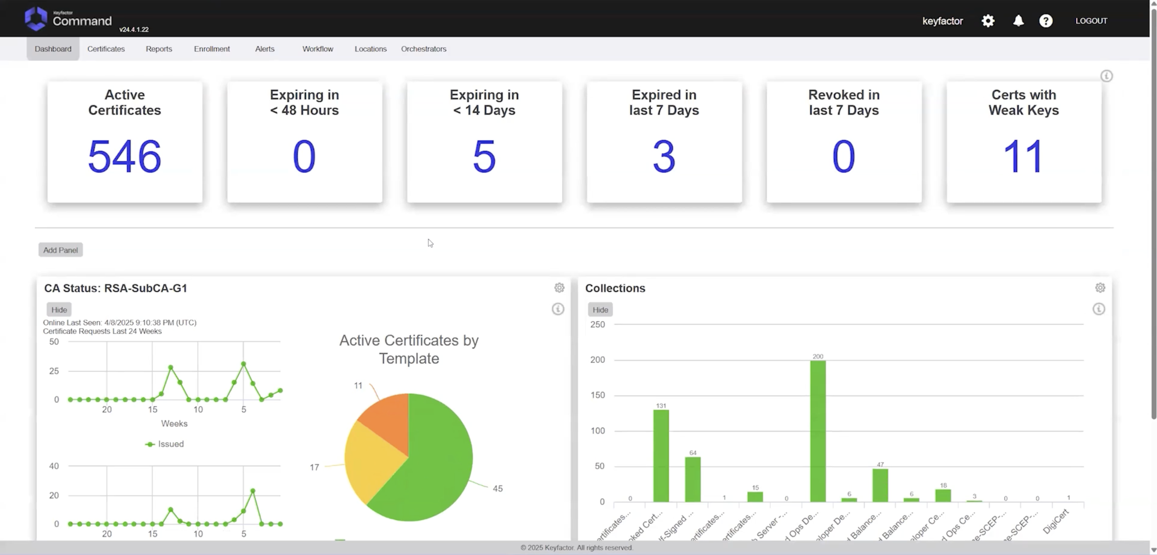Open the CA Status panel settings gear
This screenshot has height=555, width=1157.
coord(559,288)
